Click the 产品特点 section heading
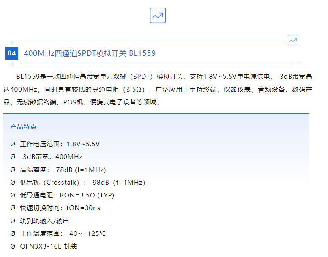 [23, 127]
